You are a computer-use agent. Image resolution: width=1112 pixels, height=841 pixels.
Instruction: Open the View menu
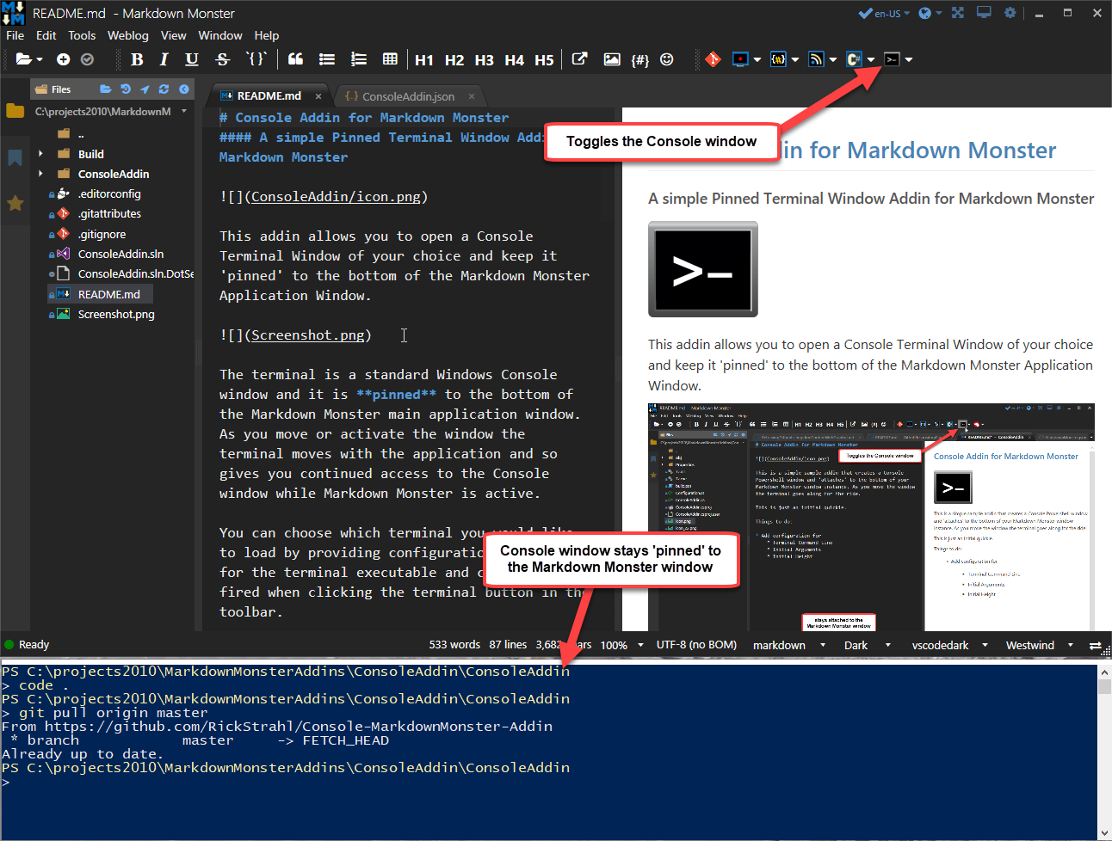[x=173, y=35]
